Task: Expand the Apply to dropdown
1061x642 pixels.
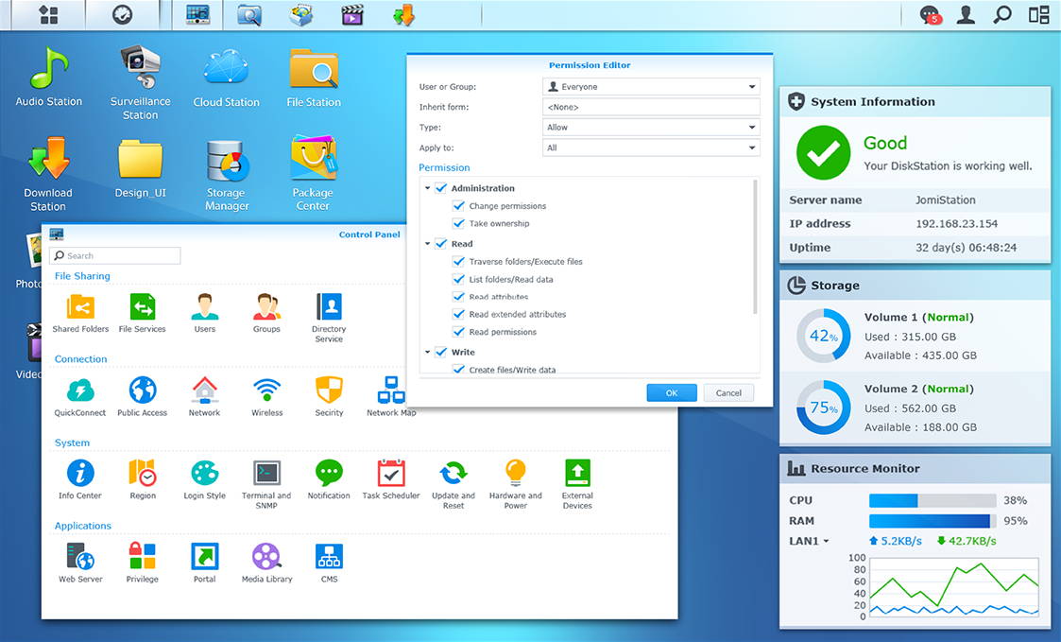Action: (652, 147)
